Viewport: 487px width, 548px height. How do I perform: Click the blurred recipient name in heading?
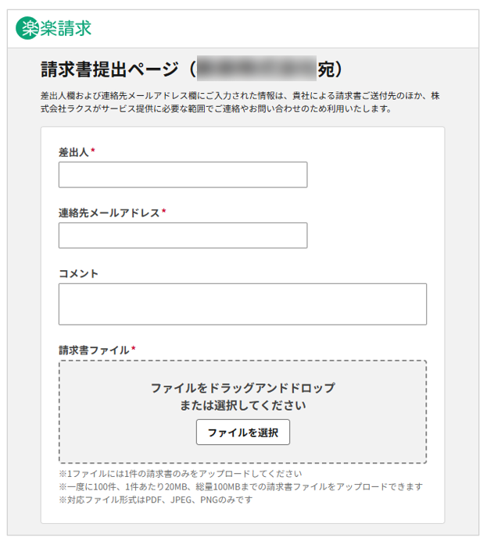[256, 69]
